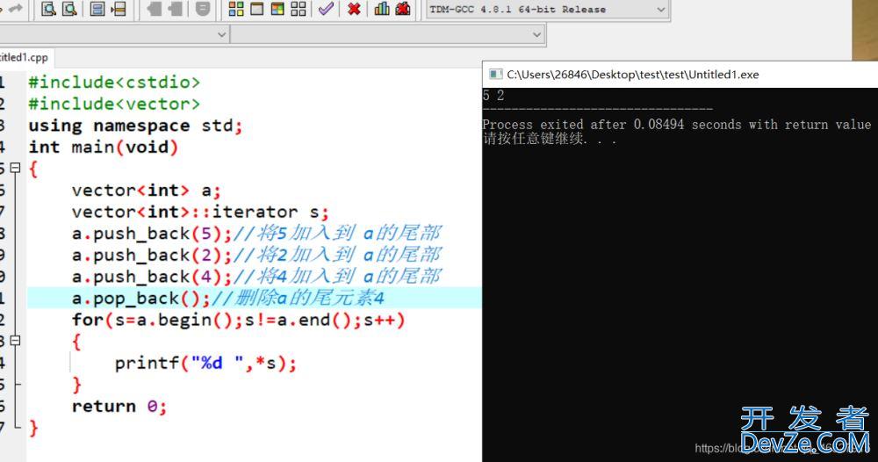Click 'a.push_back(4);' in the code
Screen dimensions: 878x462
[152, 277]
